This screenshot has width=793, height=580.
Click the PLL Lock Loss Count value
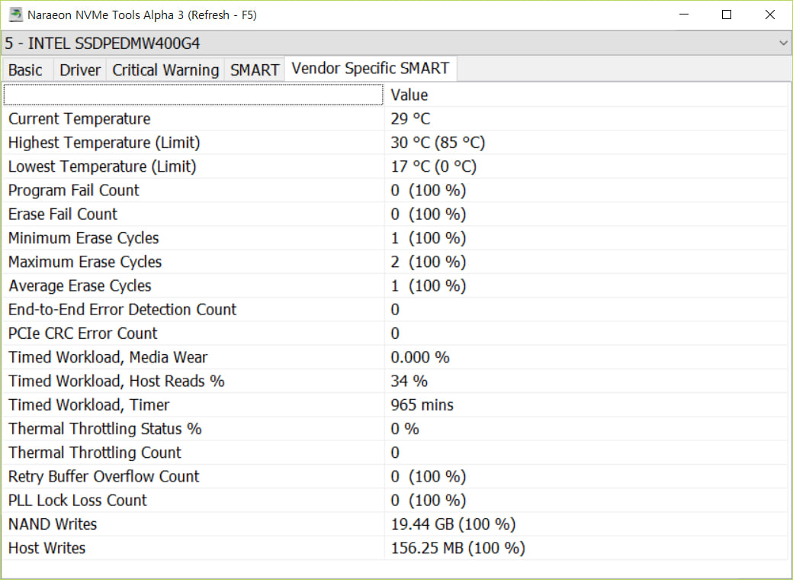[429, 500]
